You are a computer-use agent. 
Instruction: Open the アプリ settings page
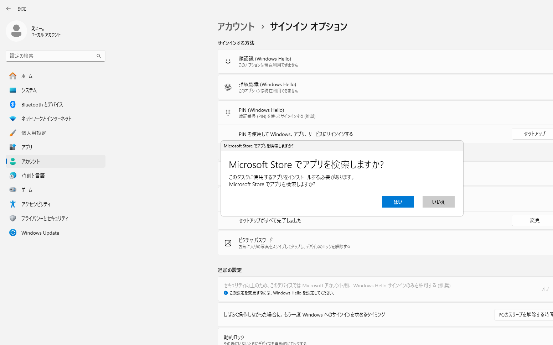(56, 147)
